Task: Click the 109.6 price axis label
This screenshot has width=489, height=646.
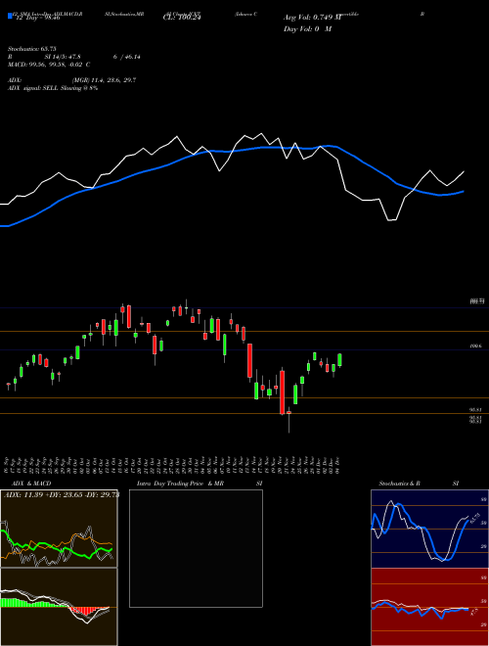Action: click(x=475, y=346)
